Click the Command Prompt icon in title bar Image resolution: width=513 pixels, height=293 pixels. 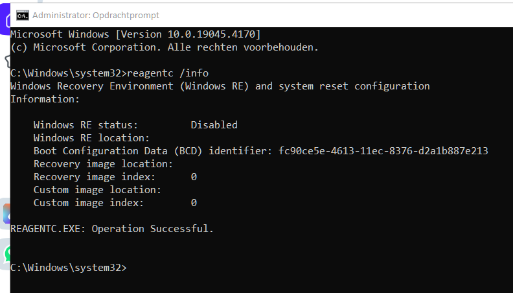pyautogui.click(x=22, y=15)
